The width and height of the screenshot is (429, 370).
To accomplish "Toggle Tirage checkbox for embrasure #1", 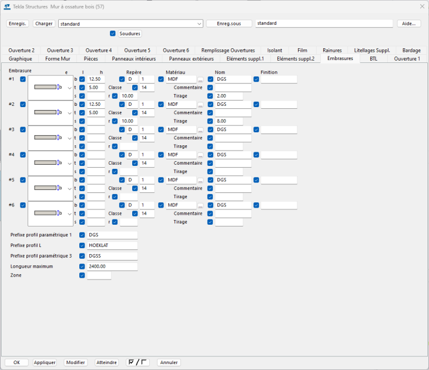I will [x=210, y=96].
